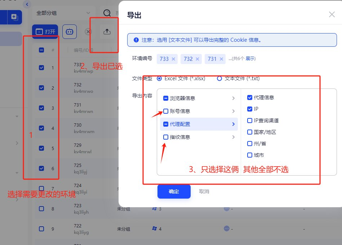
Task: Click the ID text kq3liyj
Action: [80, 172]
